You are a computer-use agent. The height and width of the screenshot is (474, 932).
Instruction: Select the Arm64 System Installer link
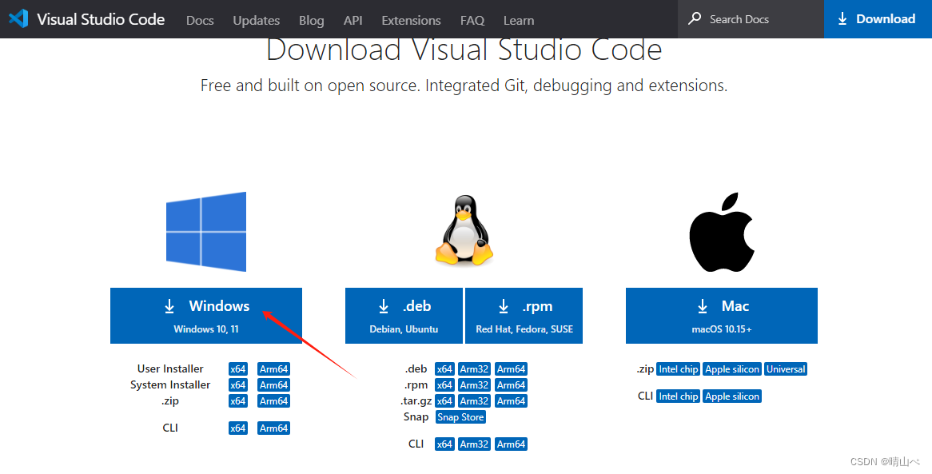click(x=273, y=384)
